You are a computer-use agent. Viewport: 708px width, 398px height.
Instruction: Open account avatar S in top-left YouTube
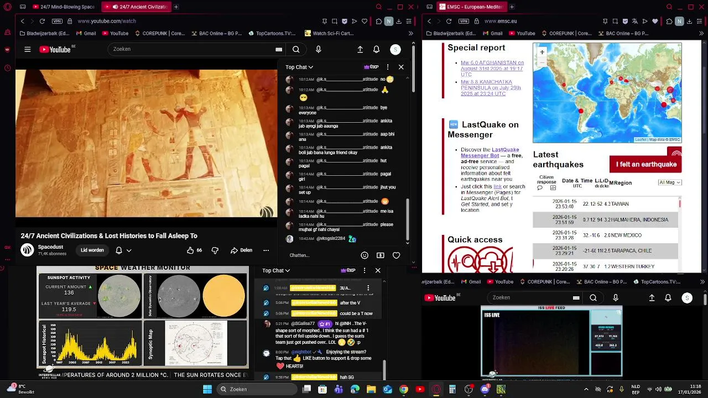tap(395, 49)
